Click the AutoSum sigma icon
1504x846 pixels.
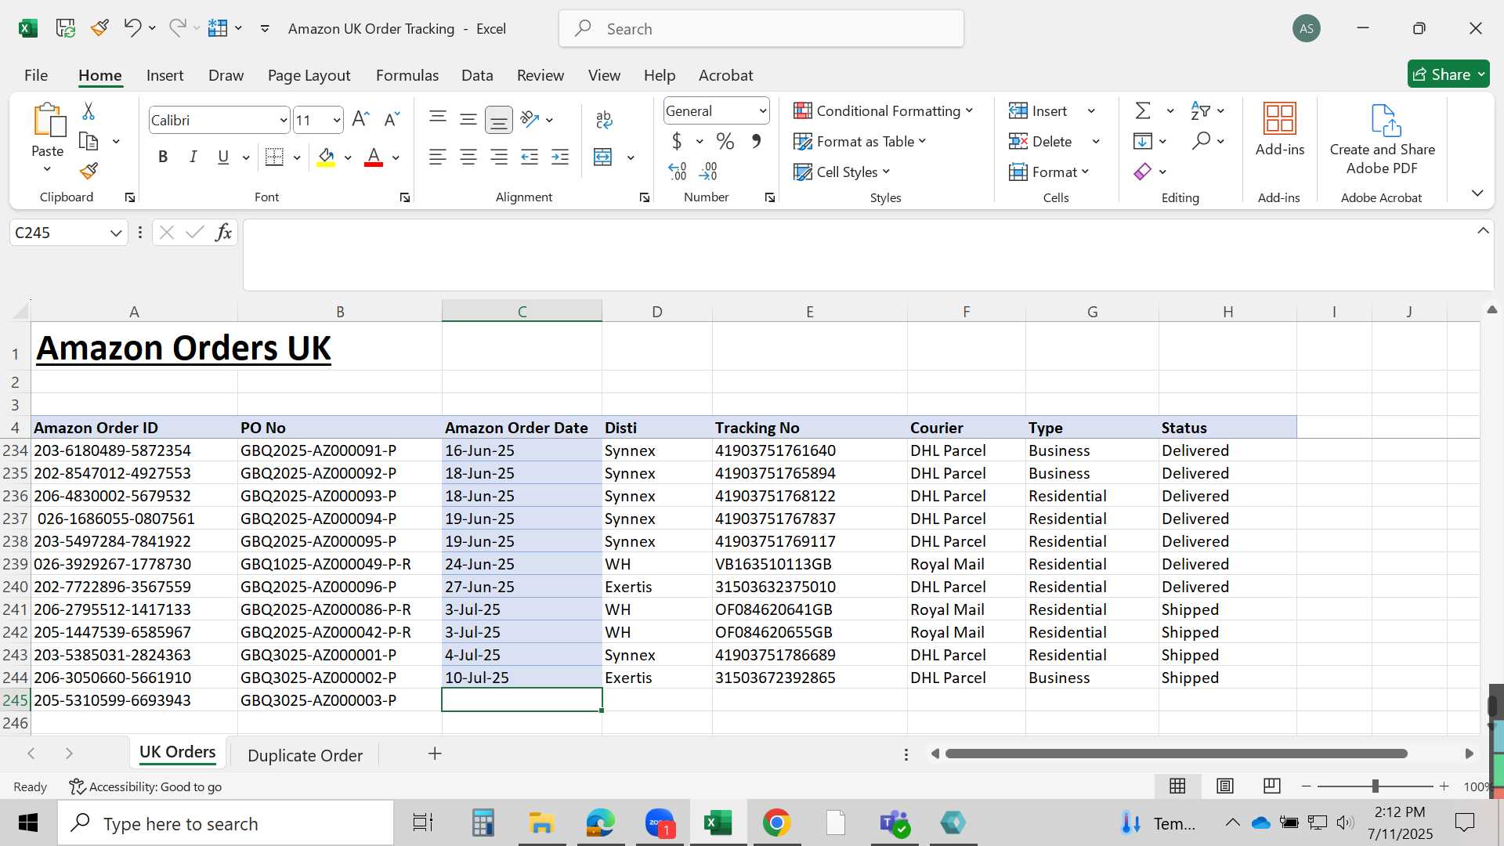click(1143, 111)
